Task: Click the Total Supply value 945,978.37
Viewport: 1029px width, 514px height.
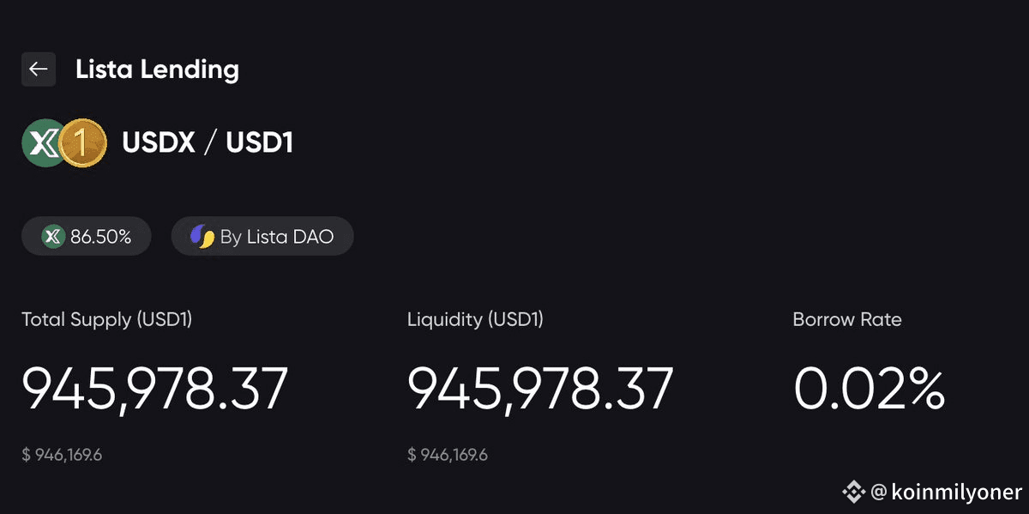Action: [154, 389]
